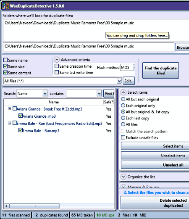
Task: Select the All files radio option
Action: (123, 124)
